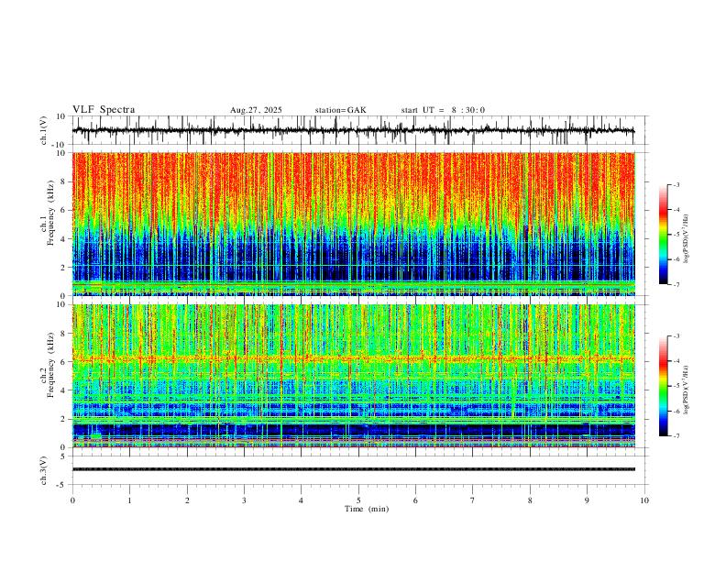Click the ch.2 spectrogram color bar

664,386
